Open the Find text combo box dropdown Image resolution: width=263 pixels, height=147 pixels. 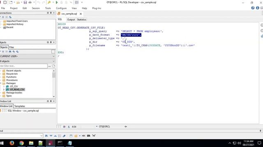pyautogui.click(x=41, y=136)
